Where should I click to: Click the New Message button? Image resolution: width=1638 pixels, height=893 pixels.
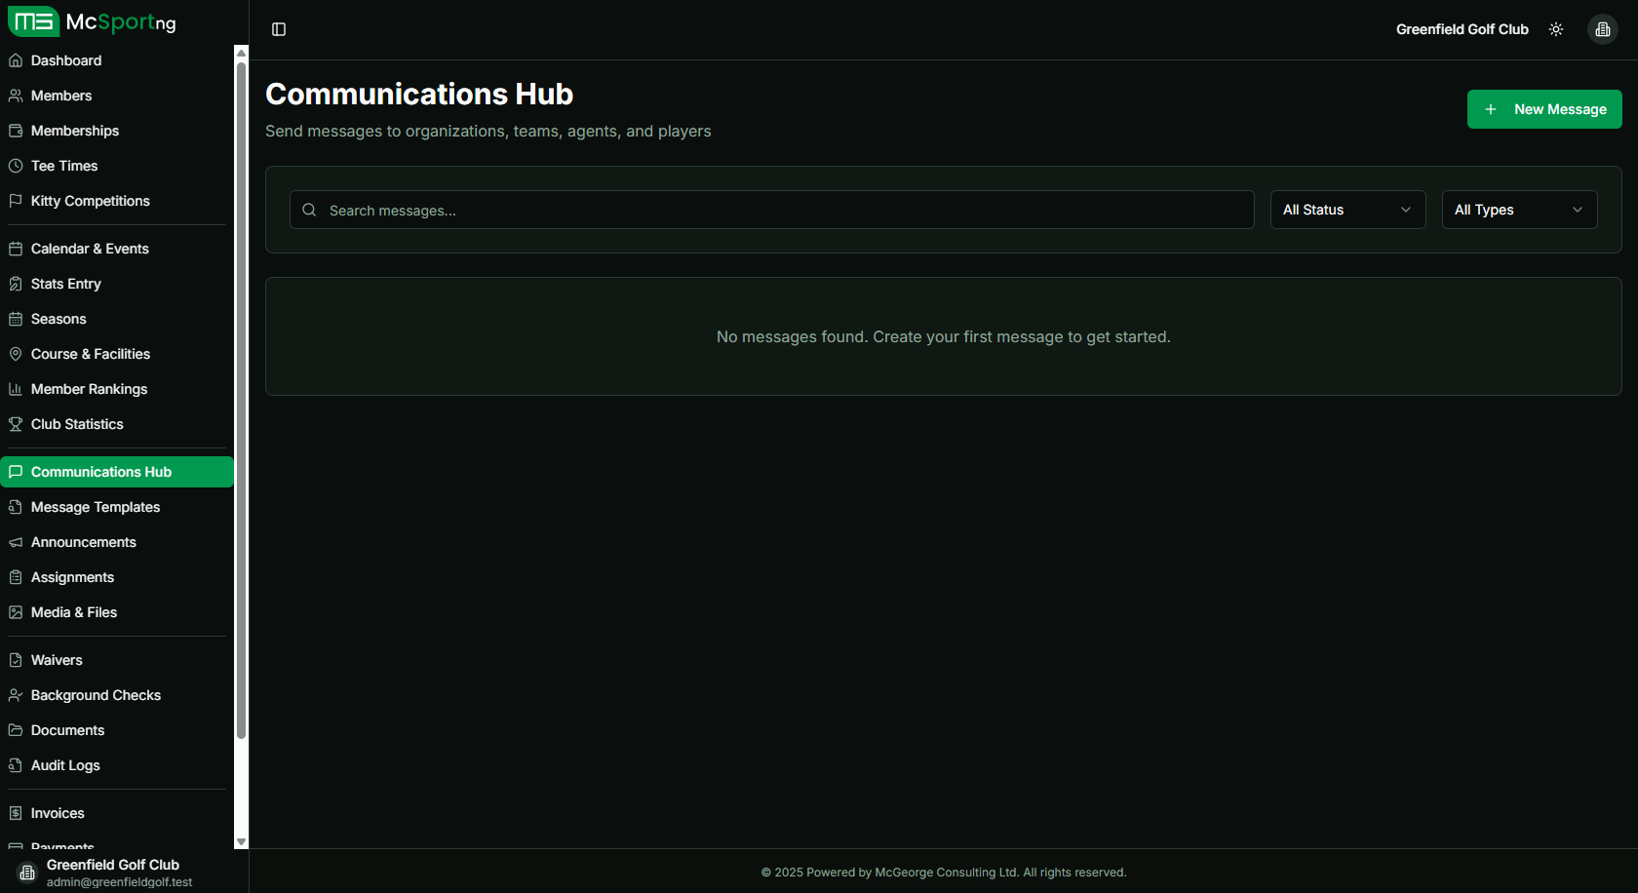(x=1544, y=109)
